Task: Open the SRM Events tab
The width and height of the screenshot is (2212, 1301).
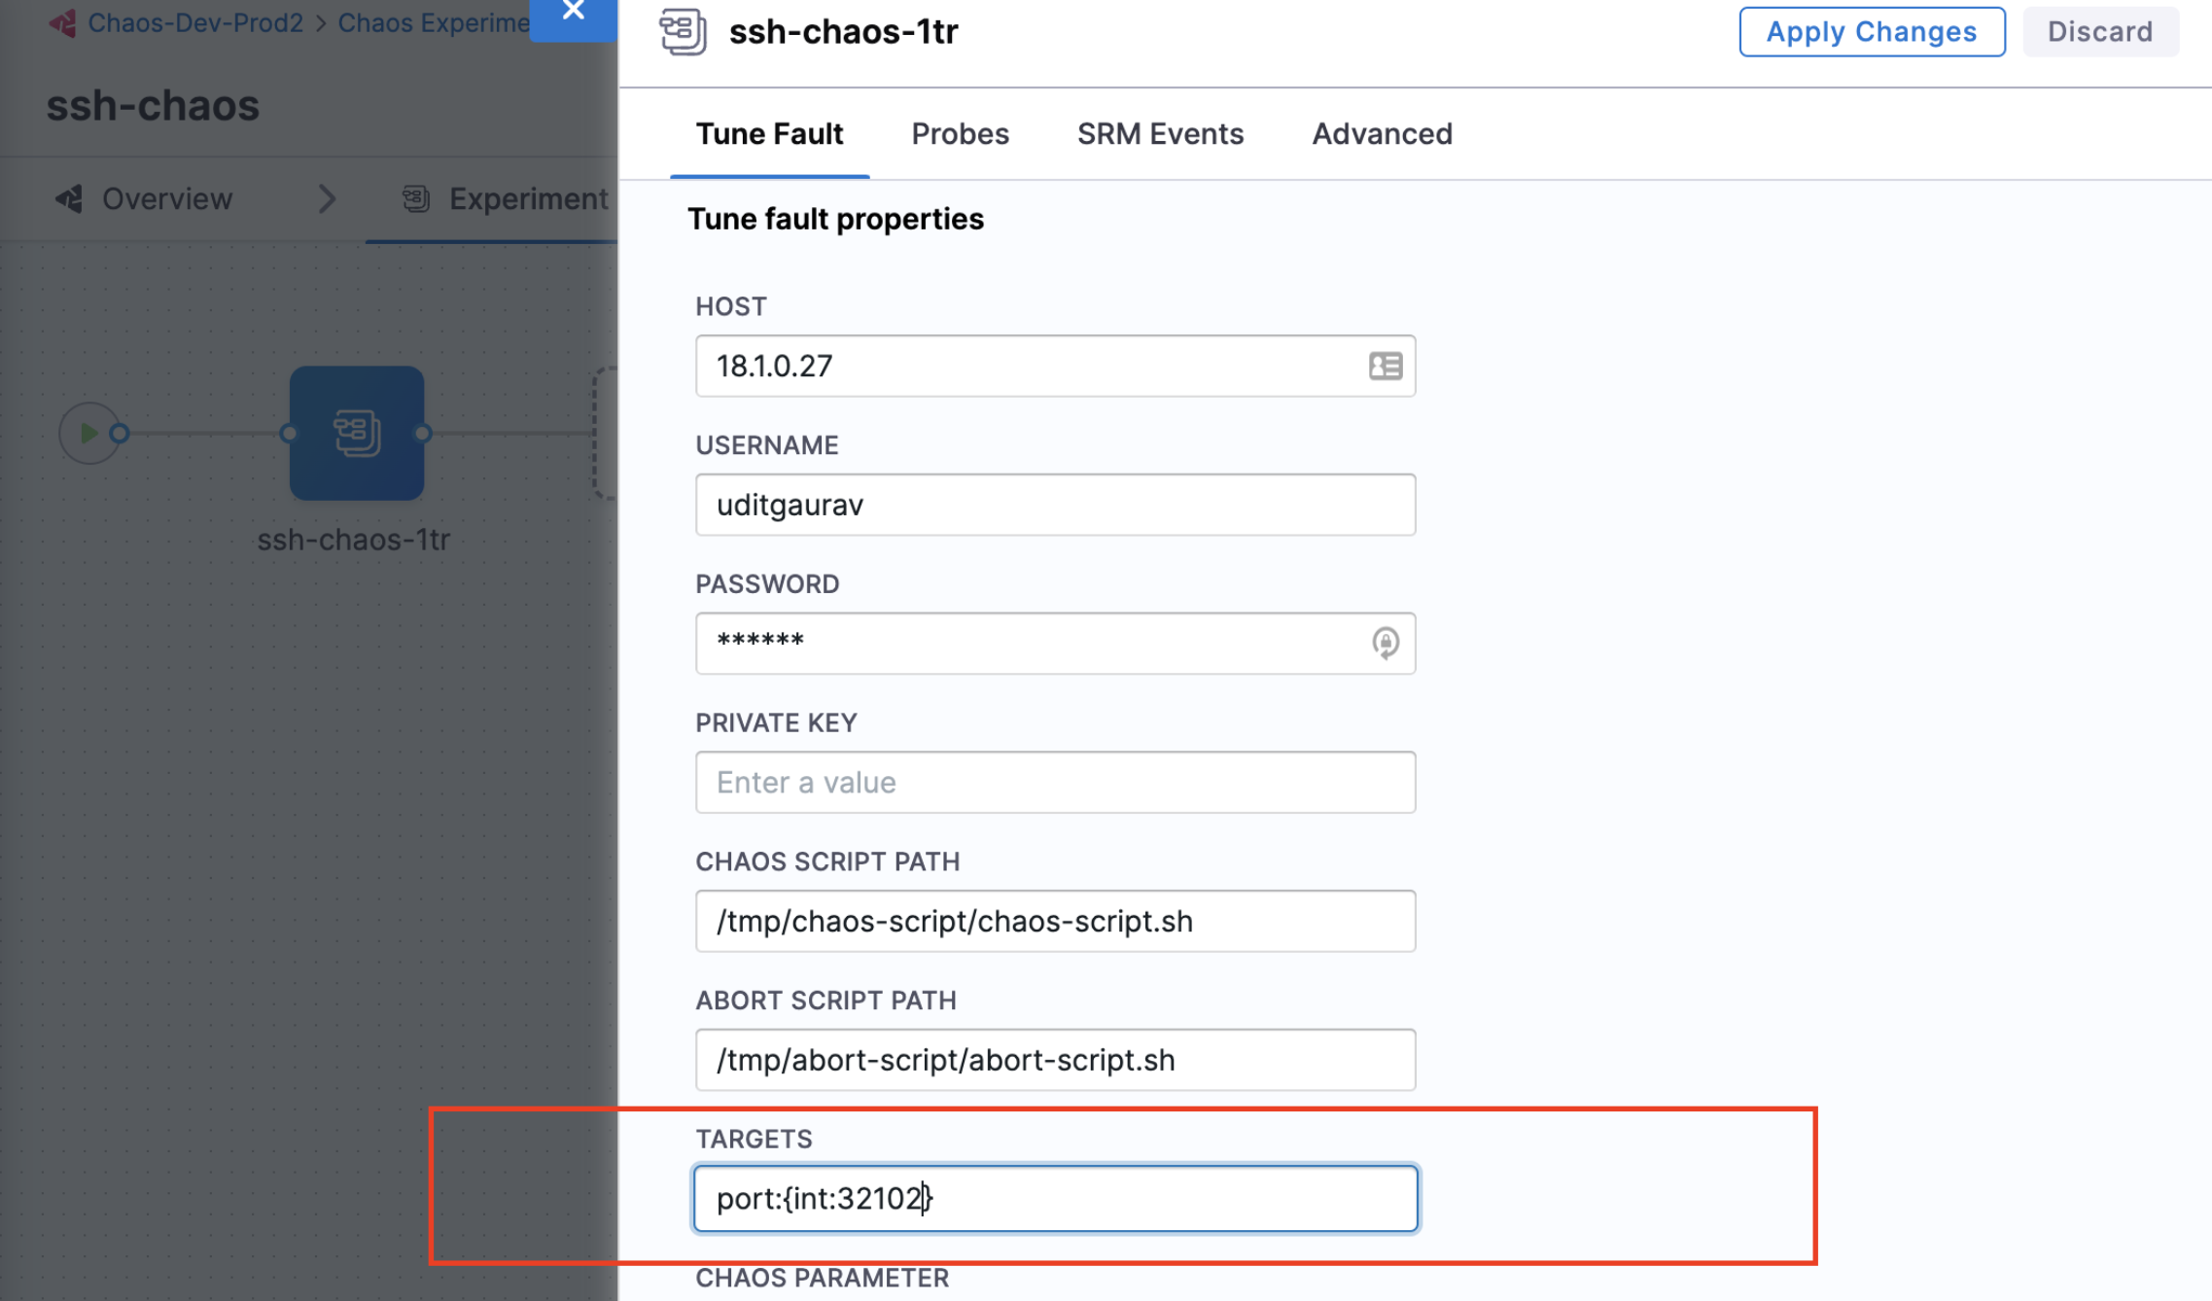Action: tap(1160, 134)
